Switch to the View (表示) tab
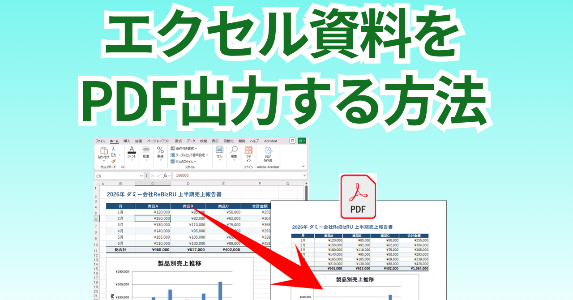The image size is (573, 300). (x=215, y=141)
